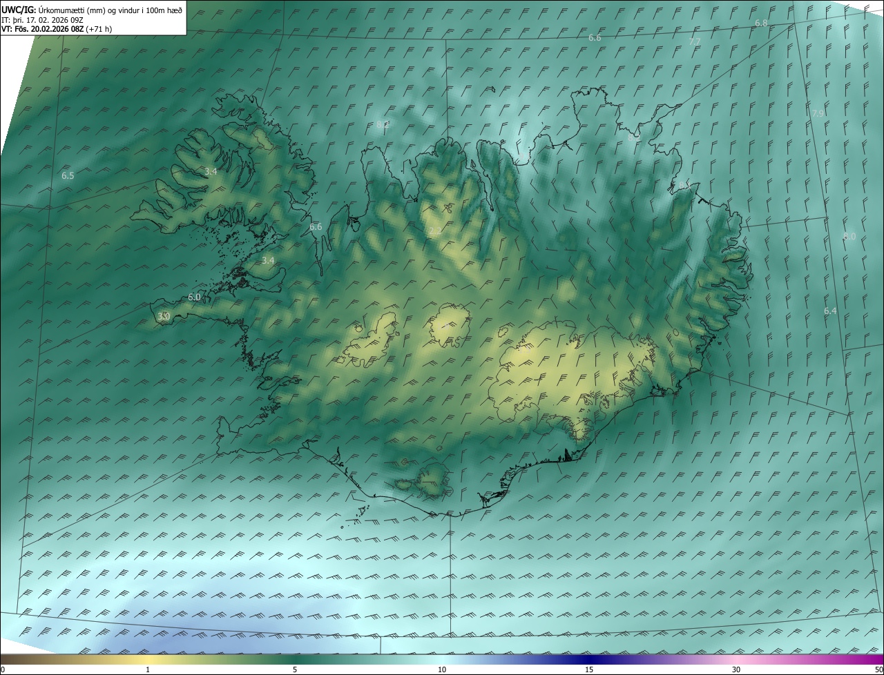Click the 7.7 value label

point(695,42)
